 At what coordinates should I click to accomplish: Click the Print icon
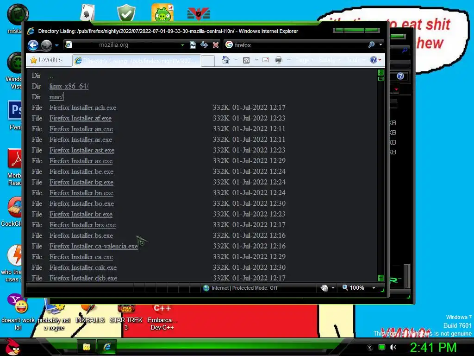(278, 60)
